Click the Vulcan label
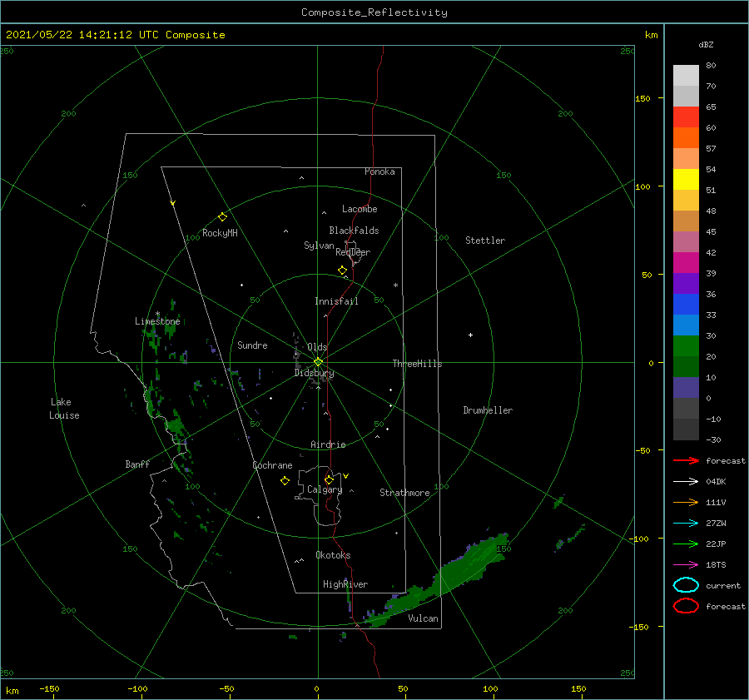 (x=423, y=618)
